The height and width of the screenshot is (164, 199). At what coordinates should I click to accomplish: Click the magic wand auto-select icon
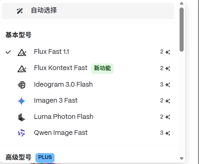coord(20,11)
